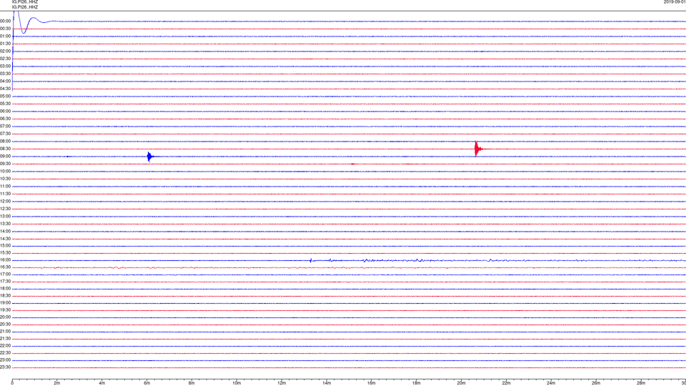Click the 18m tick label on minute axis
The image size is (686, 386).
[417, 383]
